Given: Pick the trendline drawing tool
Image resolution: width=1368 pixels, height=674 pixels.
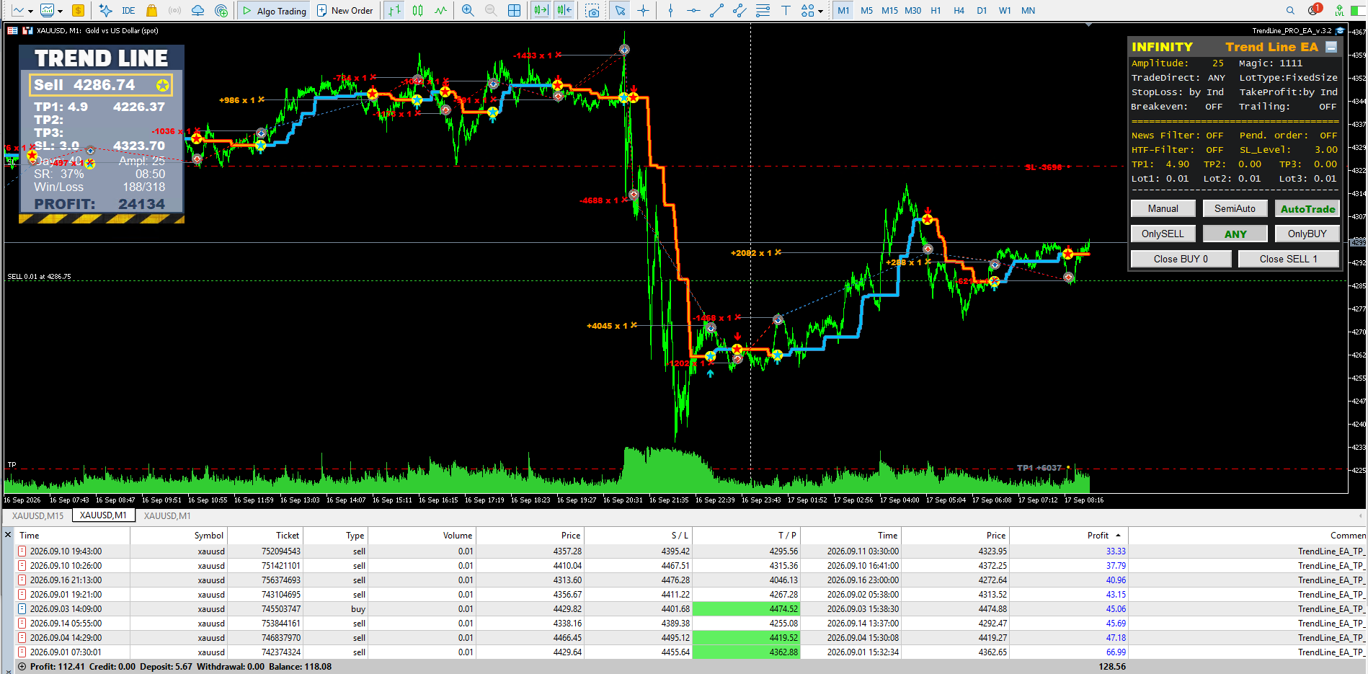Looking at the screenshot, I should click(x=716, y=11).
